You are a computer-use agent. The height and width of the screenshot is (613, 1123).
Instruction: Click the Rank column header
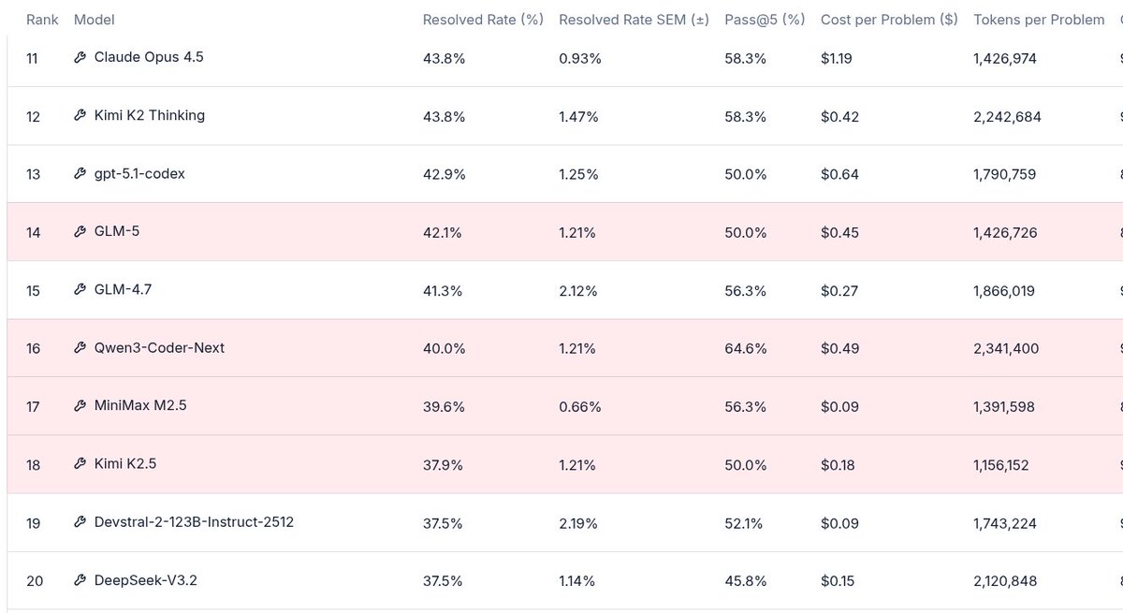(42, 20)
